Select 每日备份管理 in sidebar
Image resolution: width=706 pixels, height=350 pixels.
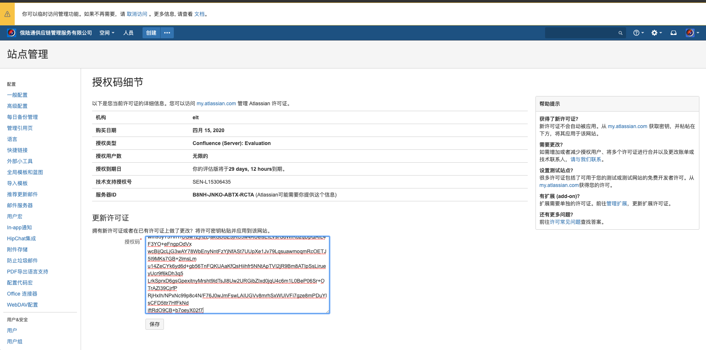coord(22,117)
